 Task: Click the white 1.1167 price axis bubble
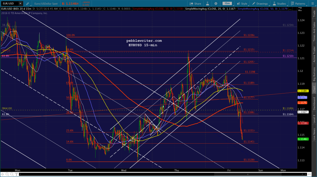(x=303, y=112)
